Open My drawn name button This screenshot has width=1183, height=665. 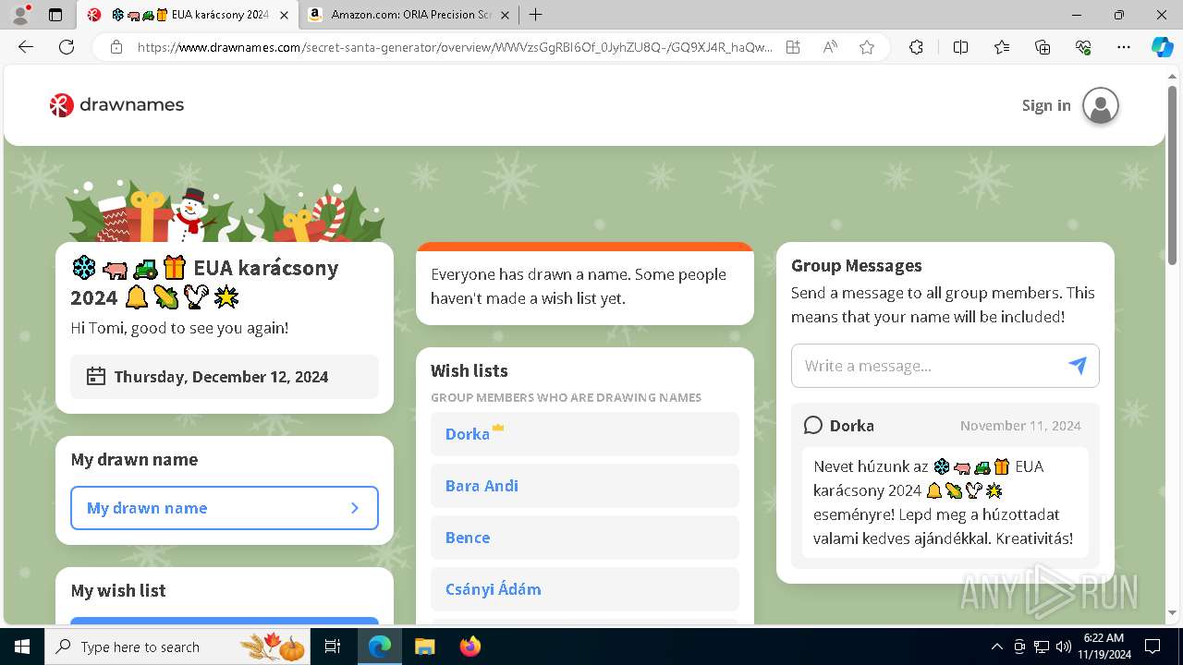tap(225, 508)
